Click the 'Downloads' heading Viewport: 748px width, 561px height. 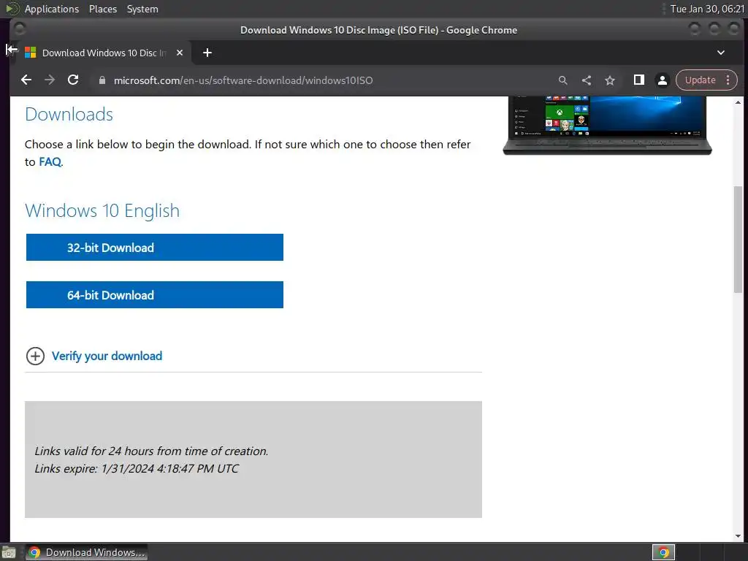69,114
